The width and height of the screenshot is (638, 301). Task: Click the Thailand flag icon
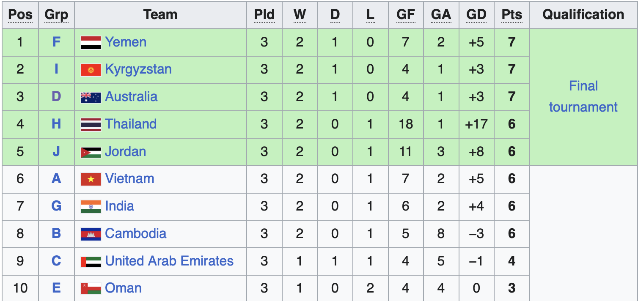(91, 125)
